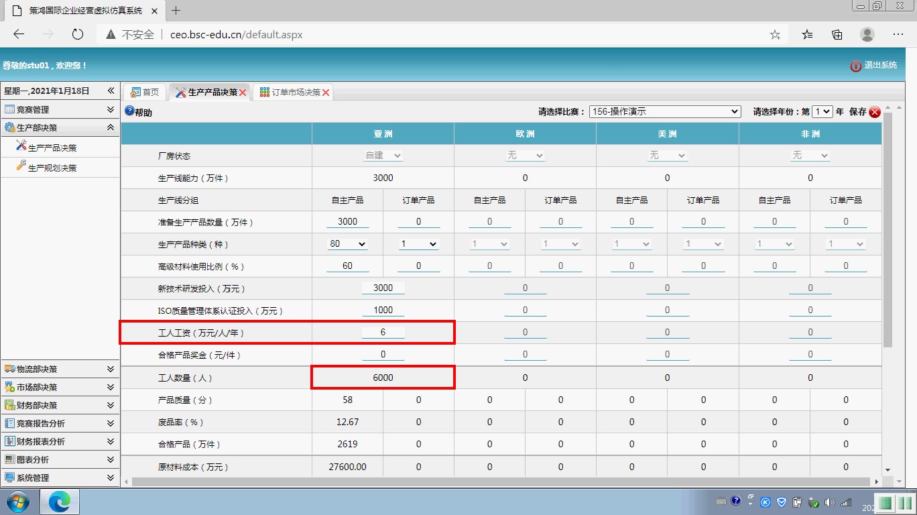The image size is (917, 515).
Task: Click the page vertical scrollbar thumb
Action: click(x=888, y=230)
